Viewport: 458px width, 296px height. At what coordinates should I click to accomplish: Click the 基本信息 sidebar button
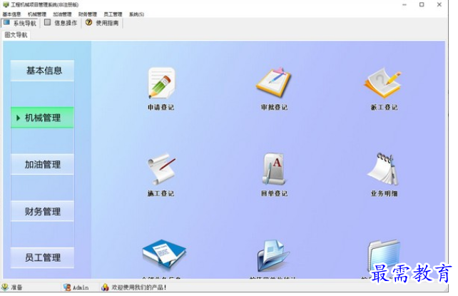tap(42, 71)
